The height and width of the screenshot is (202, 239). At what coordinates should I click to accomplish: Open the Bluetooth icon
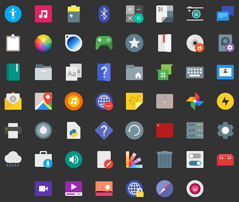(x=104, y=14)
